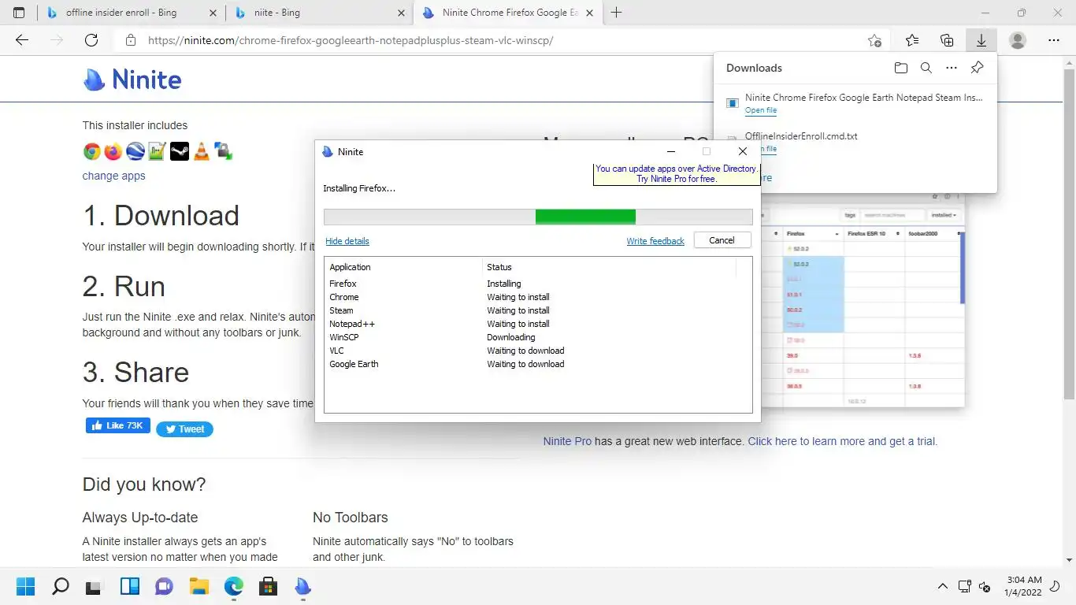Click the Firefox icon under installer includes
1076x605 pixels.
click(113, 151)
